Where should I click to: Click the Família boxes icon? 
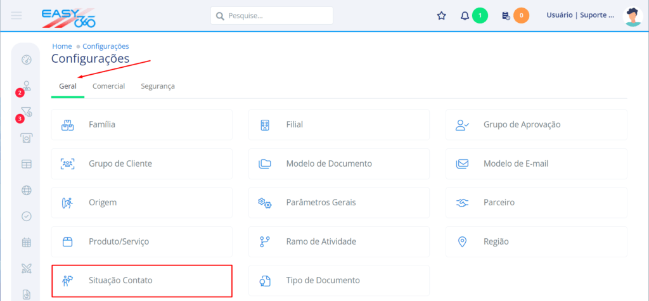(x=67, y=125)
